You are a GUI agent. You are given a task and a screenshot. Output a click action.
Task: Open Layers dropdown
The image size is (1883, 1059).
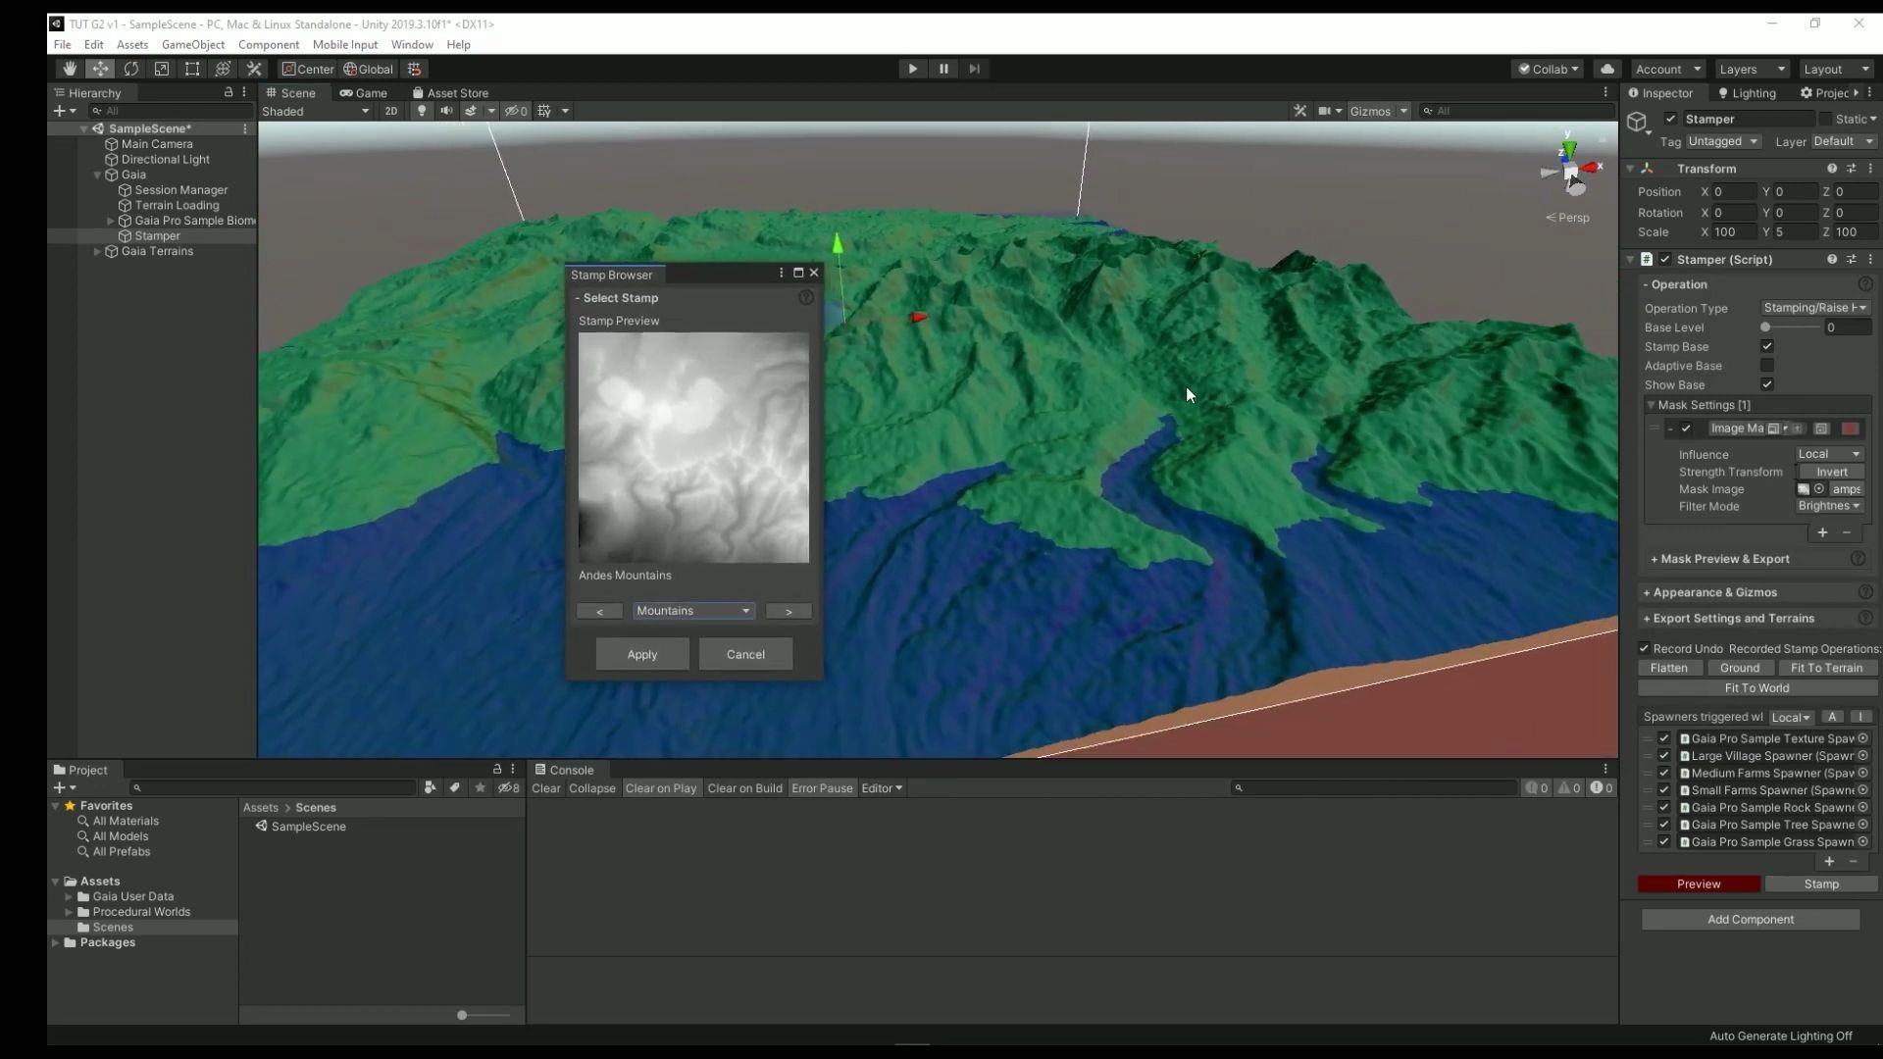[x=1753, y=69]
